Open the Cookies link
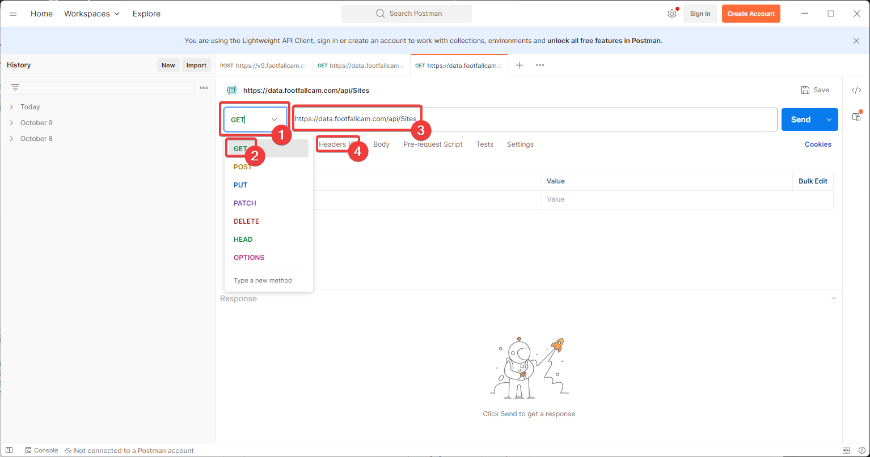 pyautogui.click(x=817, y=144)
